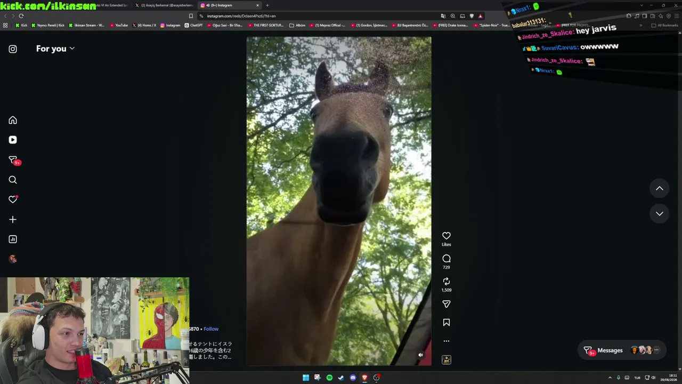682x384 pixels.
Task: Open Notifications heart icon in sidebar
Action: pos(13,199)
